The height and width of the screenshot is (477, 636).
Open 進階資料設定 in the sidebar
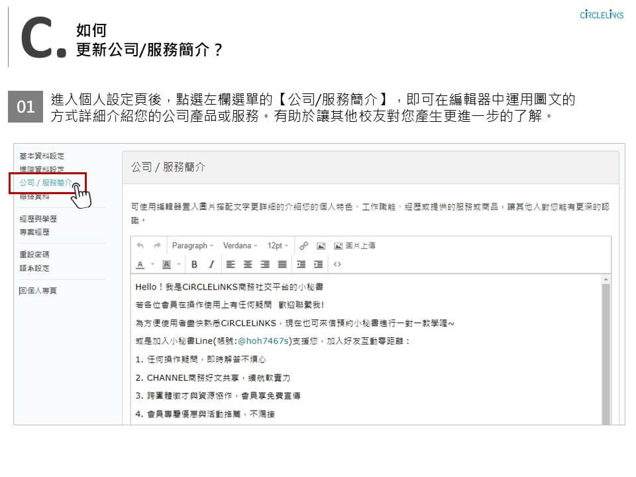[41, 169]
